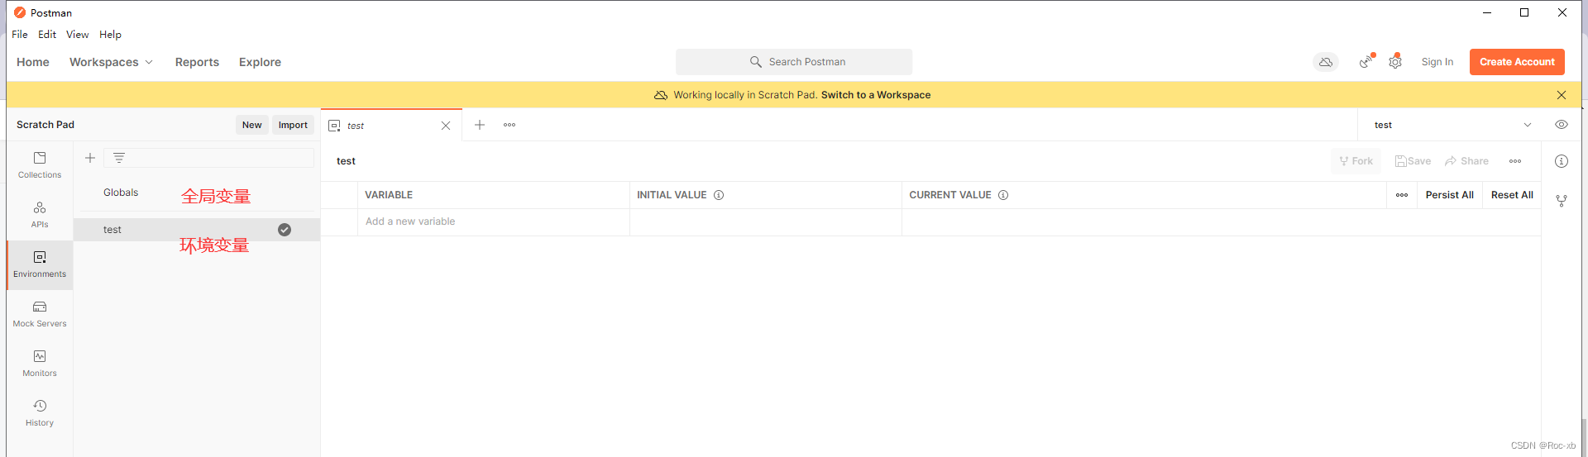Click the Save button

pos(1413,161)
